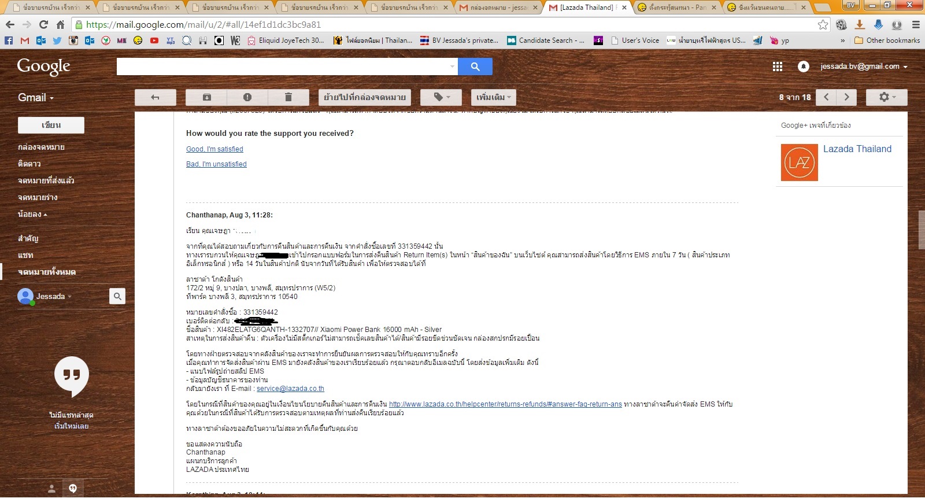Archive this conversation
925x502 pixels.
point(206,97)
